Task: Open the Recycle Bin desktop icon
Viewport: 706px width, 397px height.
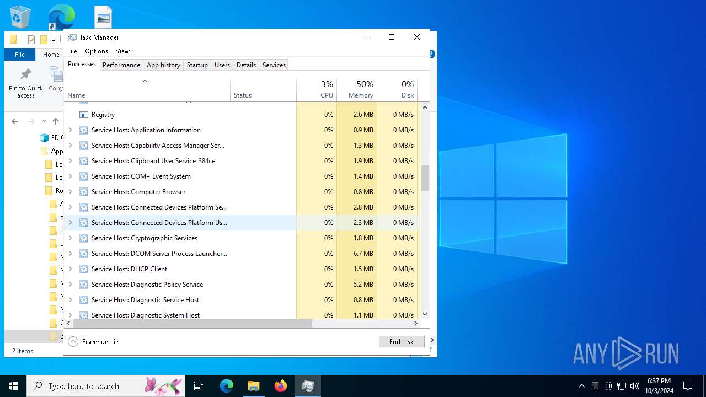Action: click(x=20, y=17)
